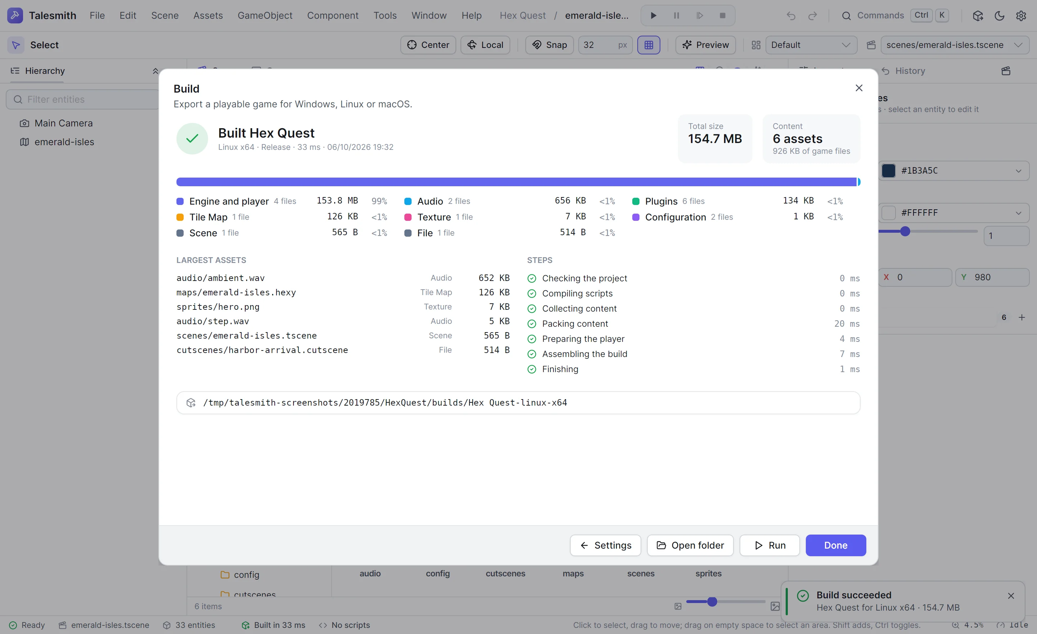Open settings with the gear icon
Viewport: 1037px width, 634px height.
pyautogui.click(x=1020, y=15)
